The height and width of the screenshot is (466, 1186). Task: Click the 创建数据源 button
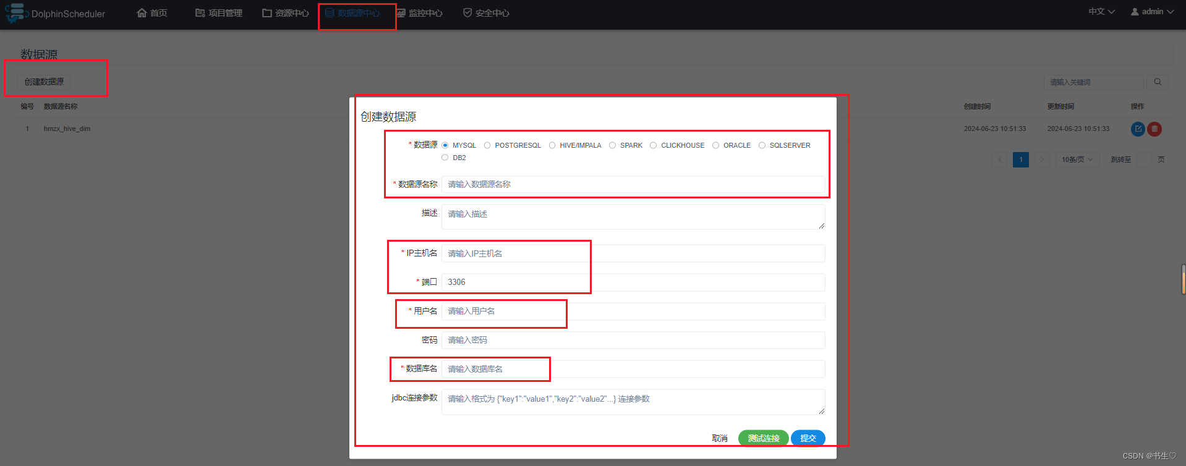(44, 82)
